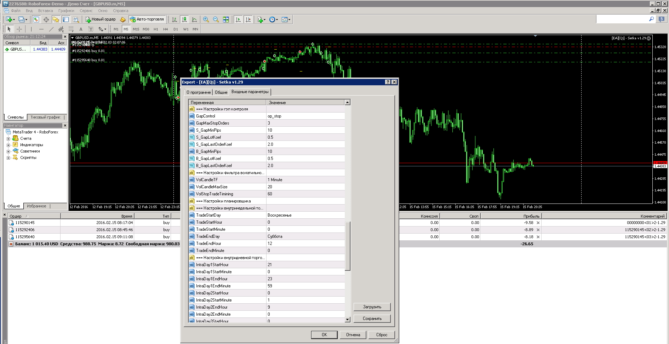Click OK in the Expert dialog
Viewport: 669px width, 344px height.
tap(324, 335)
